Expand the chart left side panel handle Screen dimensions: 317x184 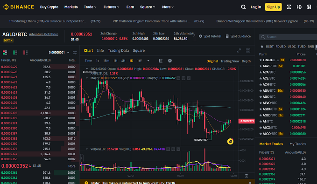pyautogui.click(x=82, y=158)
